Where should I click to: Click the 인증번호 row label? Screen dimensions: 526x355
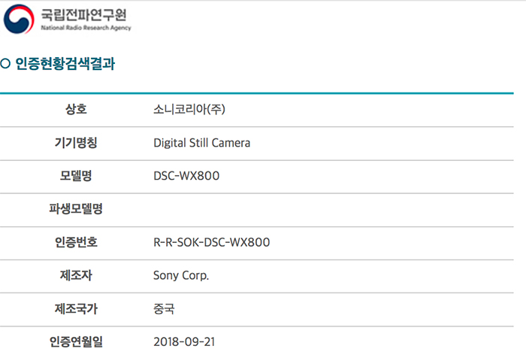pyautogui.click(x=76, y=242)
